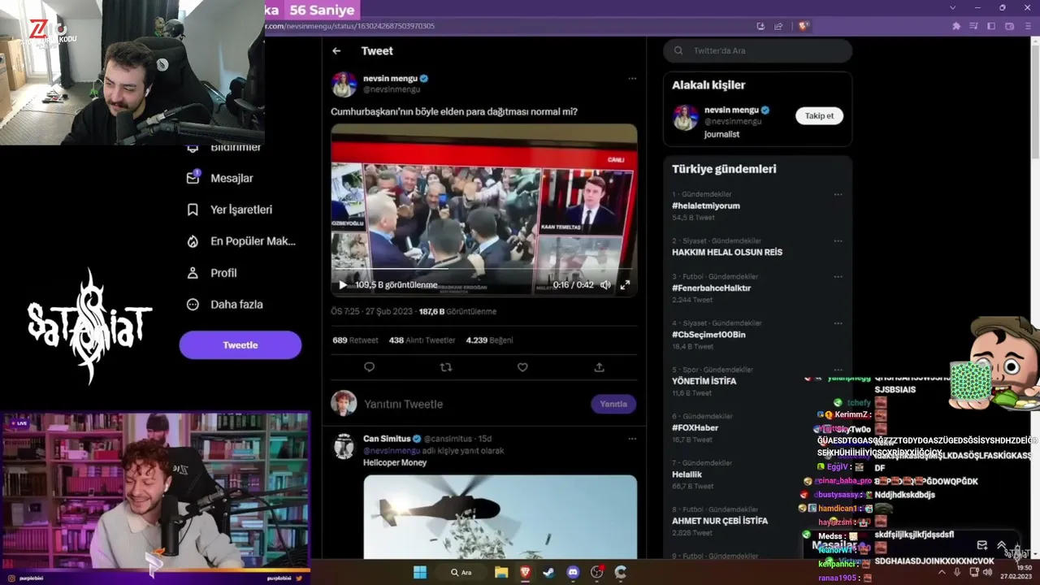Open the Helallik trend

tap(687, 474)
